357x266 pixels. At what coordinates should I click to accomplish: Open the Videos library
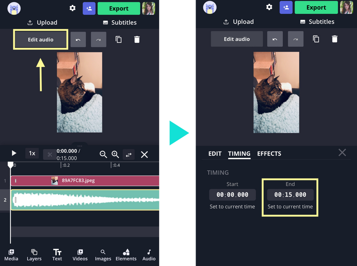click(80, 255)
